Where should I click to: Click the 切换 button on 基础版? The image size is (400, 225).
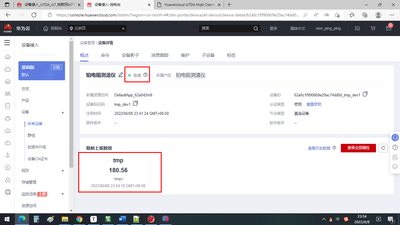click(x=57, y=67)
